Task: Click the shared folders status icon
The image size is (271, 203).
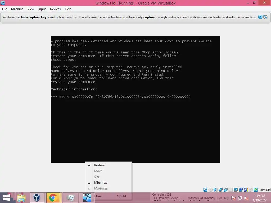Action: click(x=231, y=190)
